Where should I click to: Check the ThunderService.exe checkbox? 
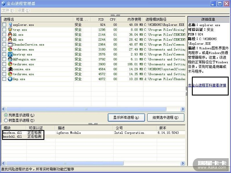(4, 44)
